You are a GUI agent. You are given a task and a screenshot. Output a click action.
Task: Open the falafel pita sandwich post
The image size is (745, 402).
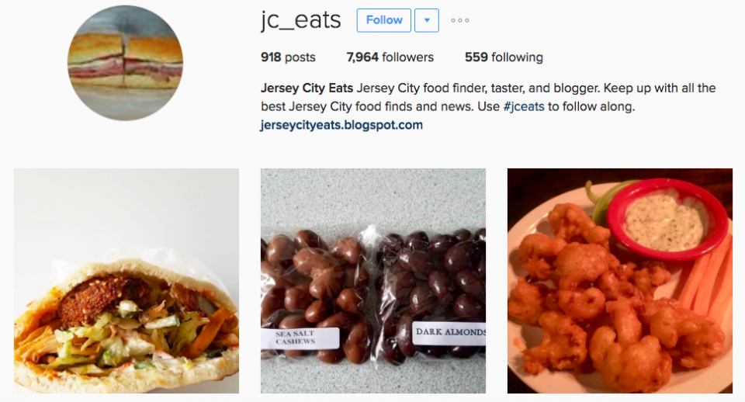(126, 281)
